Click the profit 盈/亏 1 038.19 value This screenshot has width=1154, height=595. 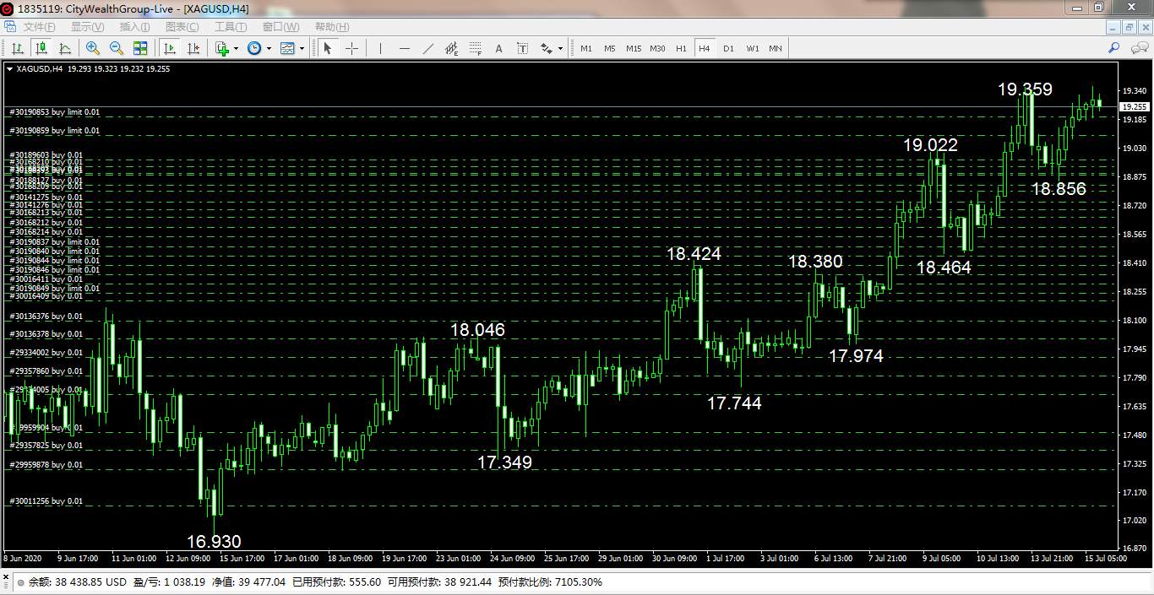pos(169,582)
